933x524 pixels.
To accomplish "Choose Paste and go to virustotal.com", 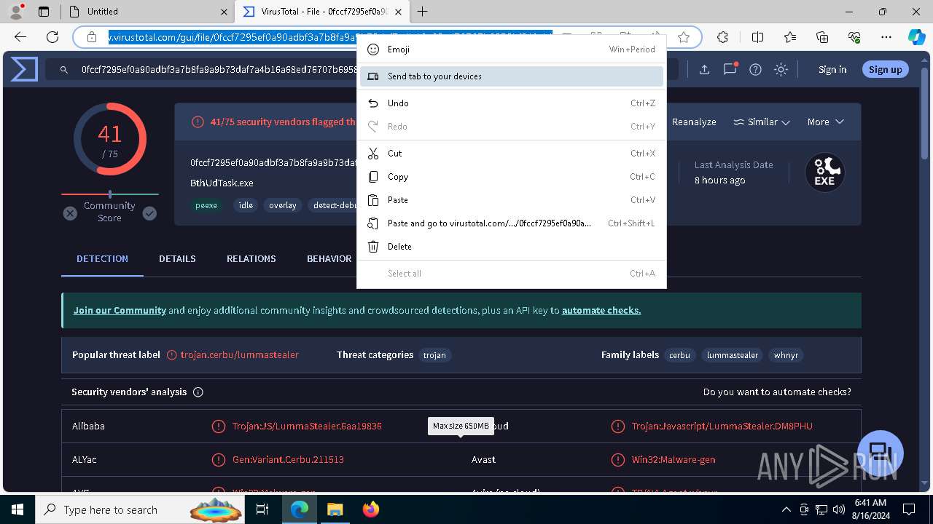I will click(512, 223).
